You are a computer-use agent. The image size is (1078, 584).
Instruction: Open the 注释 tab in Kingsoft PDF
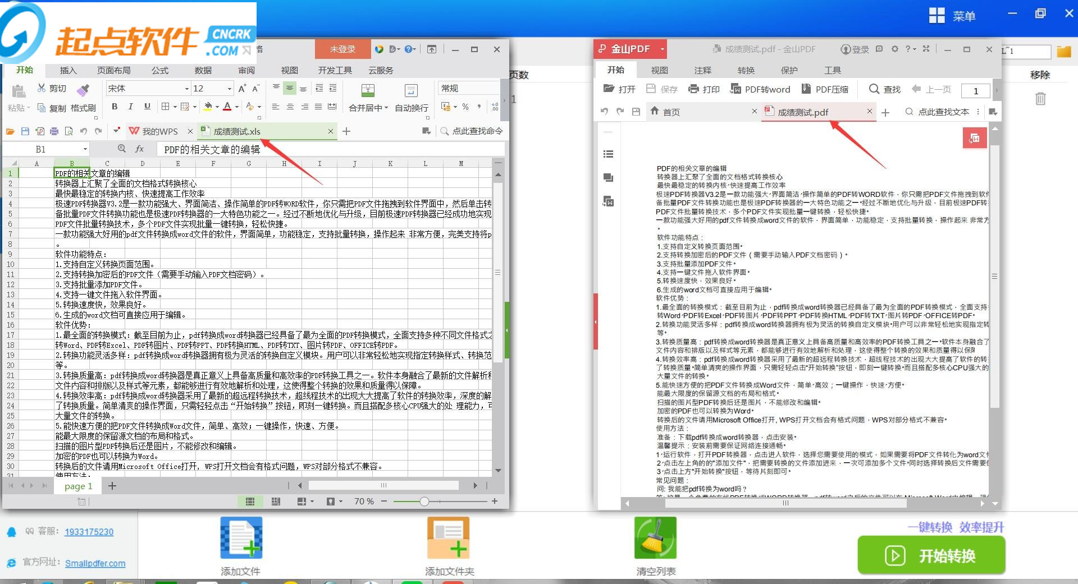click(702, 70)
